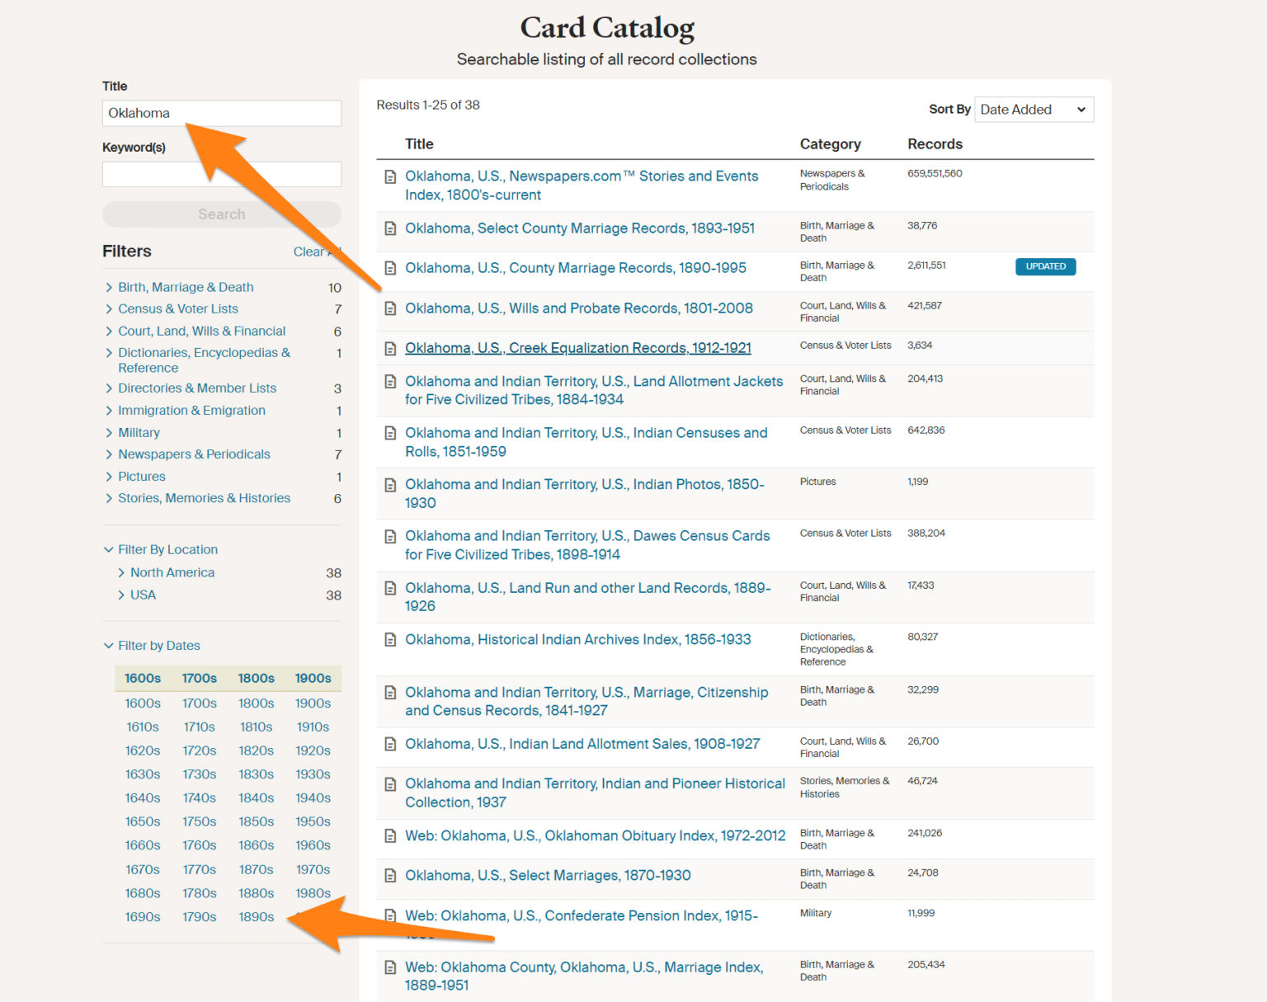Click the record icon beside Select County Marriage Records
This screenshot has height=1002, width=1267.
390,228
